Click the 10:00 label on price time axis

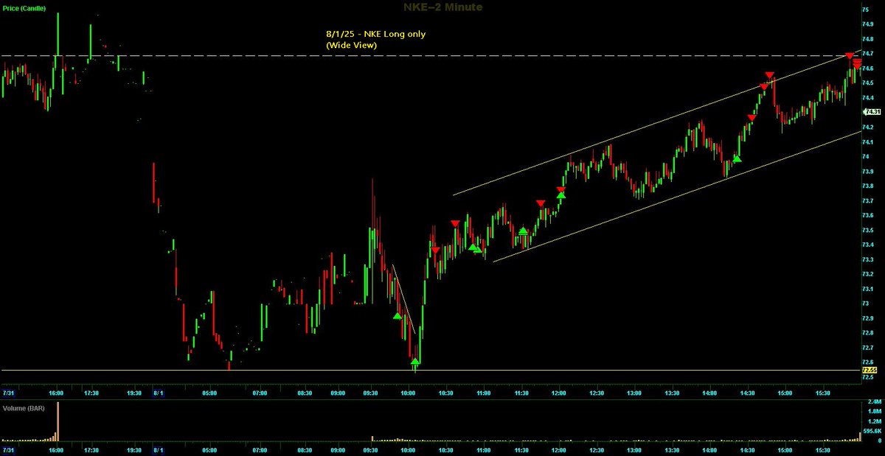tap(409, 393)
